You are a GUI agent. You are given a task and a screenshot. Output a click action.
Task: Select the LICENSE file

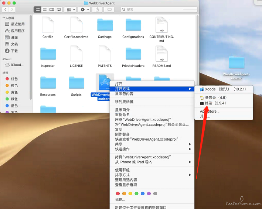[76, 54]
